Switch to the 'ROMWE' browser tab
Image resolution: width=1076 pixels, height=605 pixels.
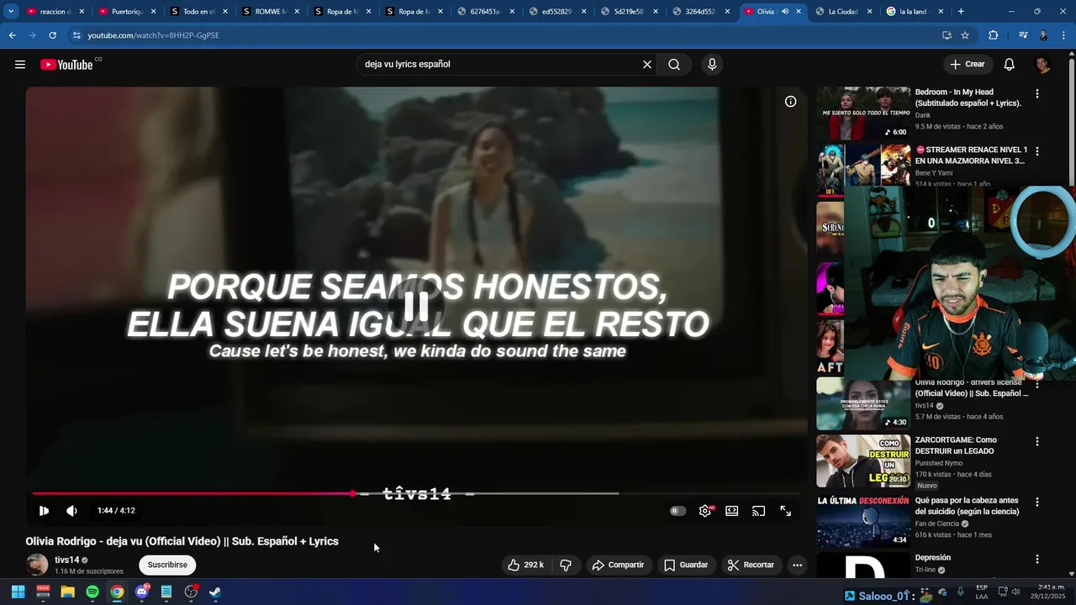[x=269, y=12]
